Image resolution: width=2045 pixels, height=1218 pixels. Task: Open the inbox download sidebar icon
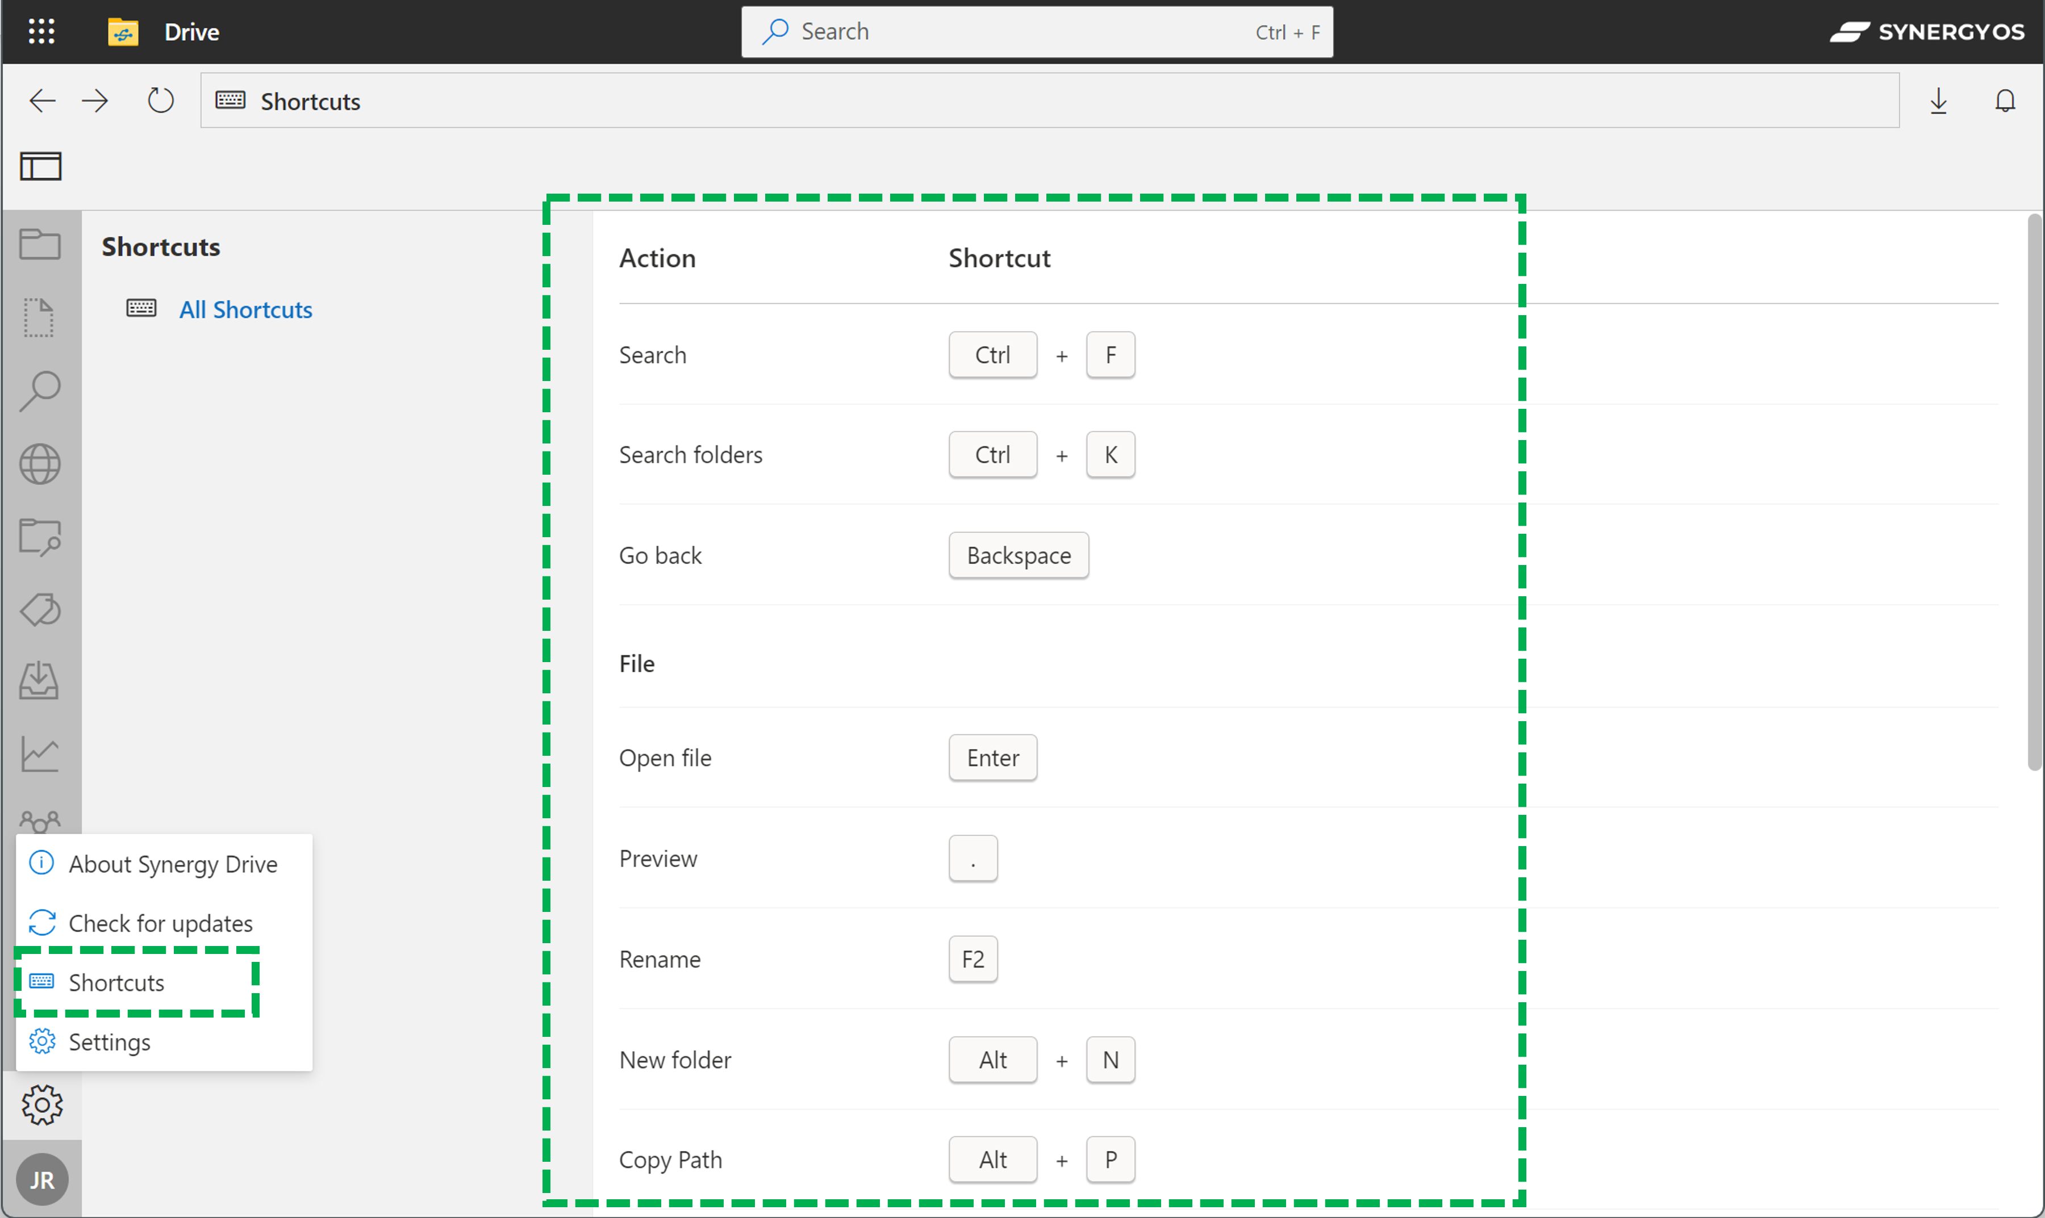click(x=39, y=681)
